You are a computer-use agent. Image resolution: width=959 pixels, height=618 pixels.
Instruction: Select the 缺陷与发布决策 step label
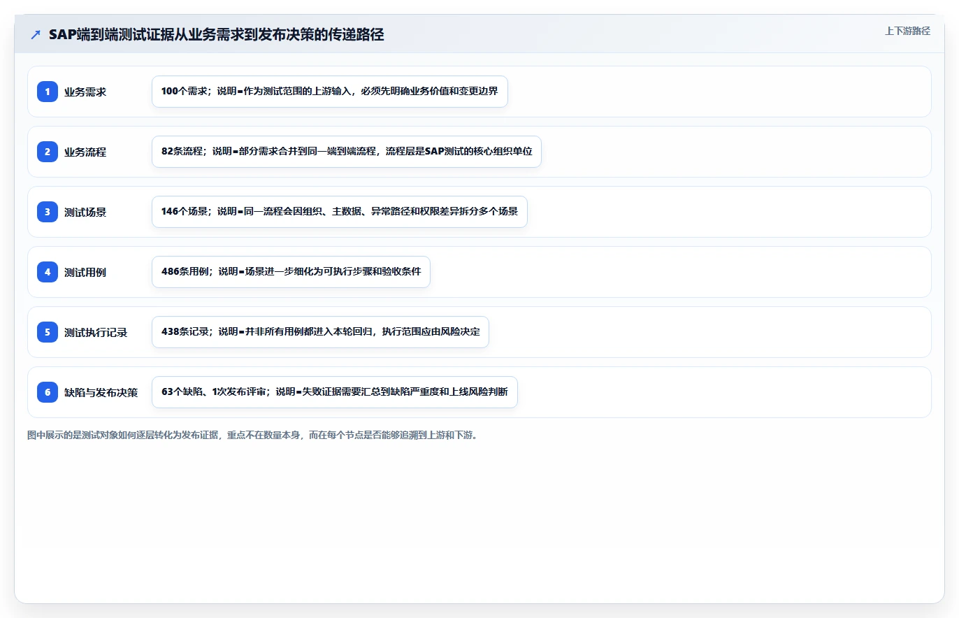(x=101, y=392)
